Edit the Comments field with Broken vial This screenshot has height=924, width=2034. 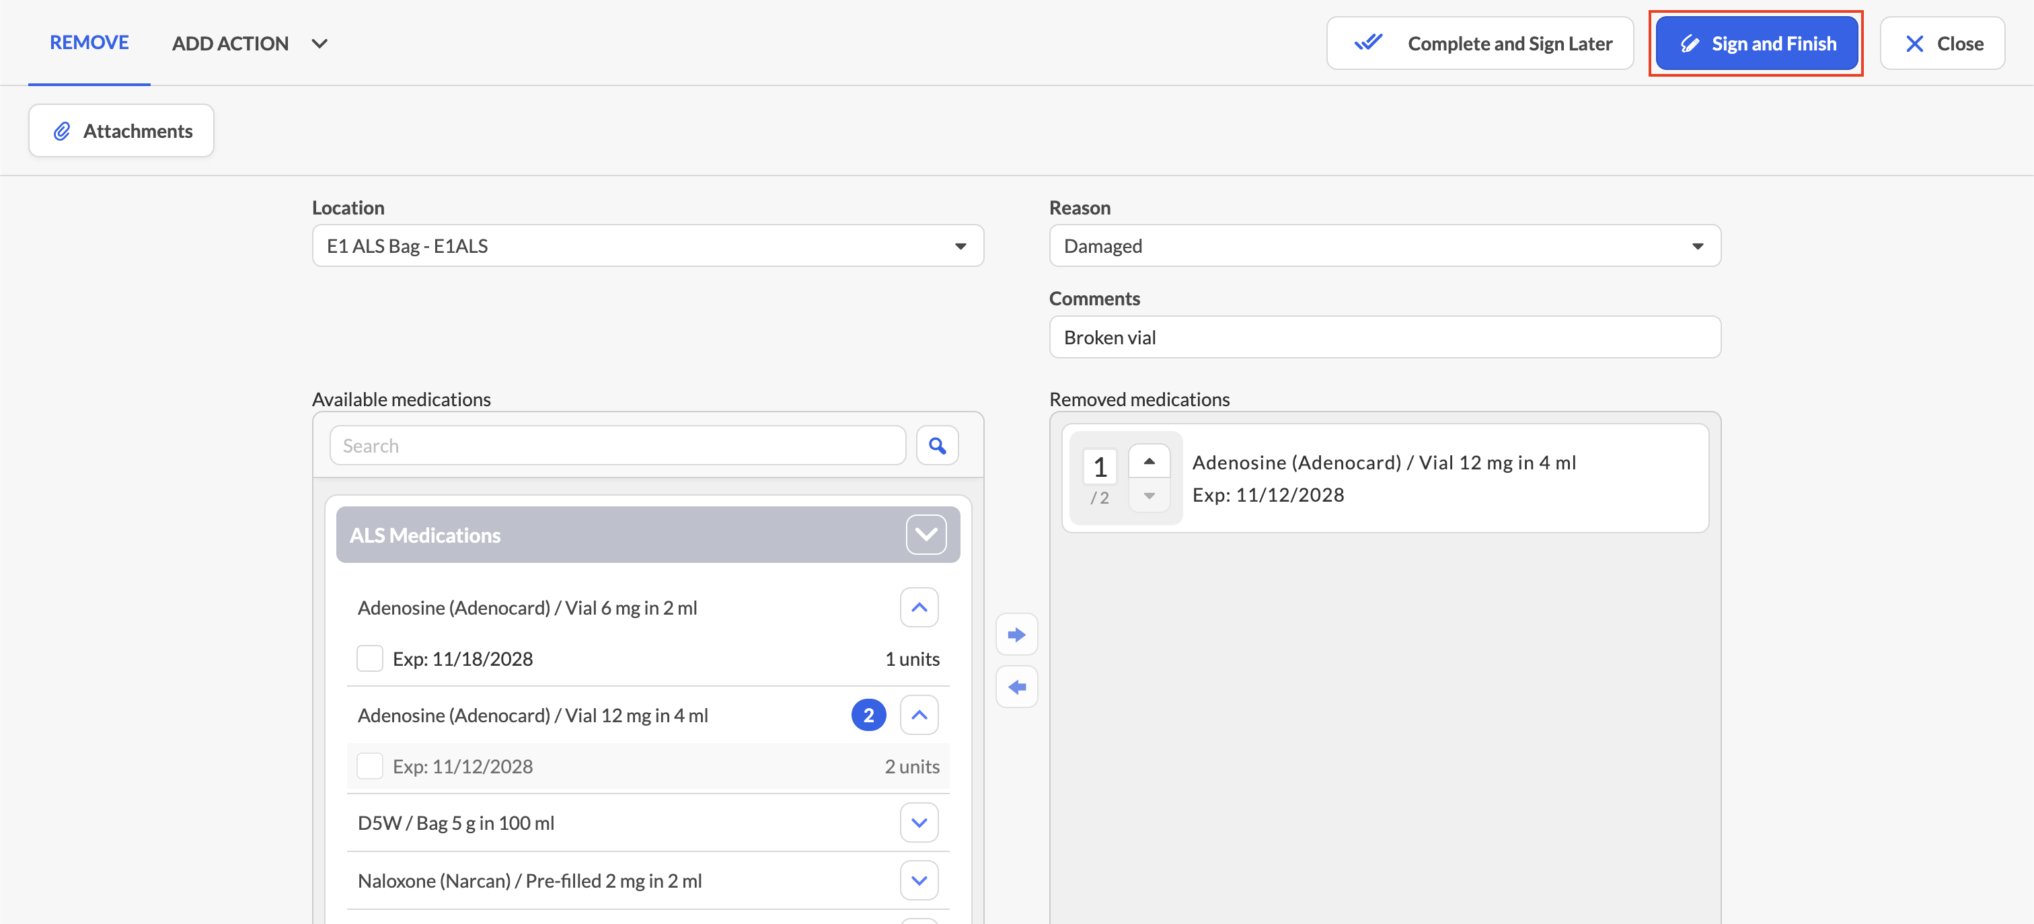point(1385,338)
